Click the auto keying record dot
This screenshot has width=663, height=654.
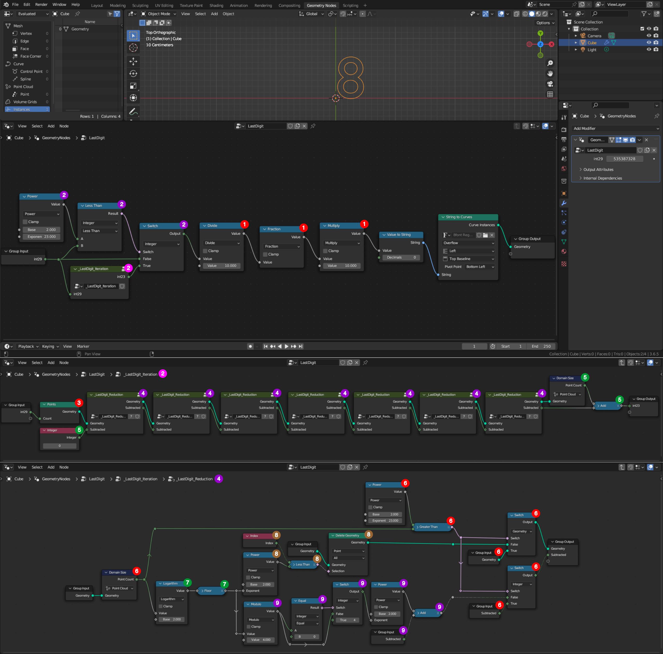pyautogui.click(x=250, y=346)
